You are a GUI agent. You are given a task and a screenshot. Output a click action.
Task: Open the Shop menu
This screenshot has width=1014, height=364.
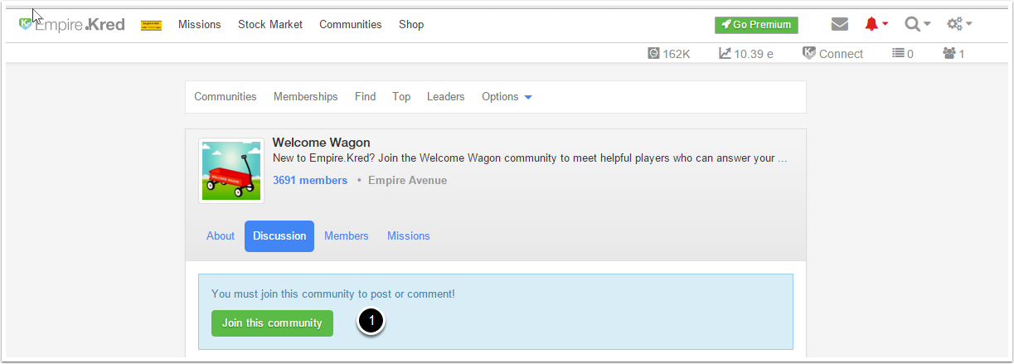(411, 25)
